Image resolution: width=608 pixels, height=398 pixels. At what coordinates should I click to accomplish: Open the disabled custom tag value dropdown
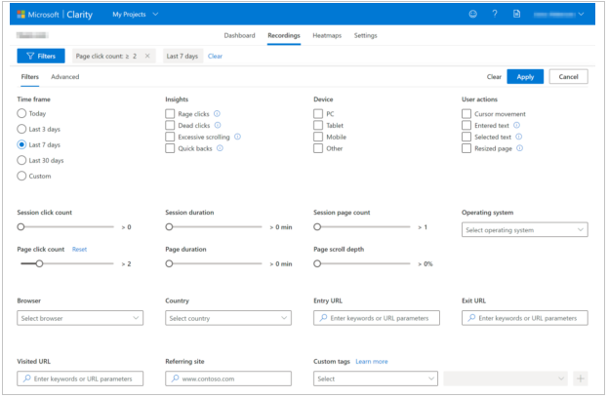click(x=506, y=378)
